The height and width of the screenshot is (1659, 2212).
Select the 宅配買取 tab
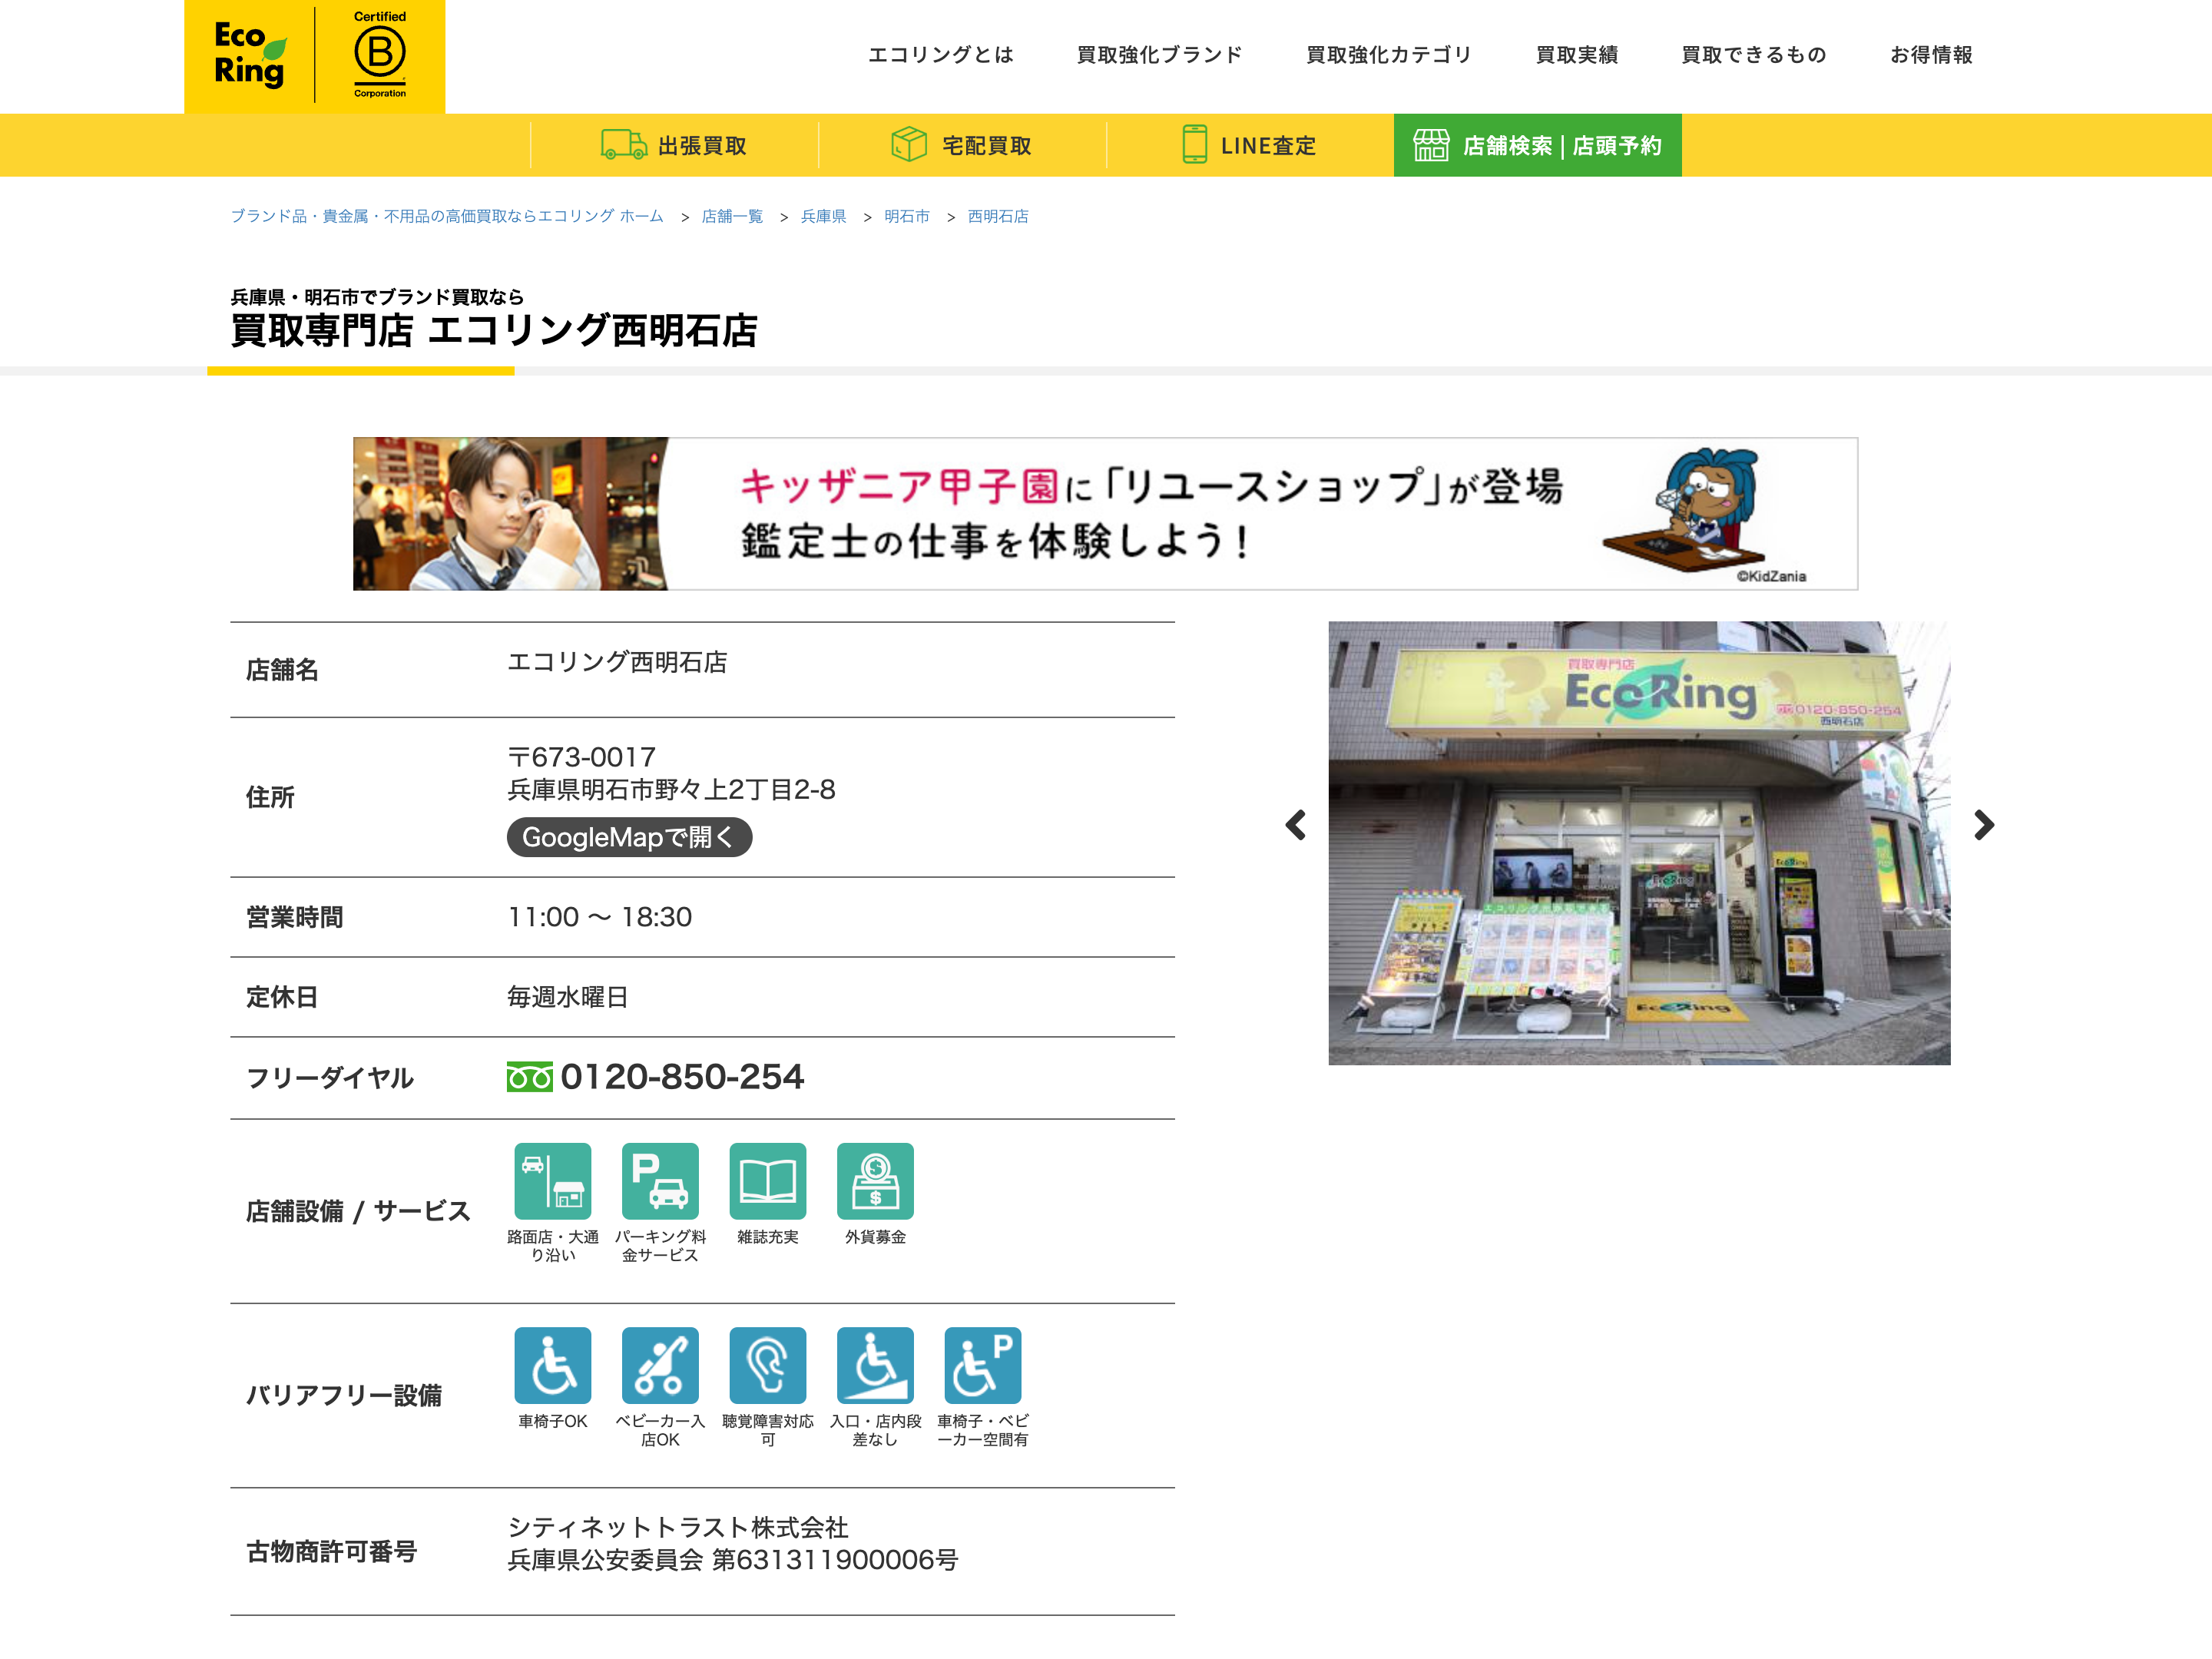pos(962,145)
